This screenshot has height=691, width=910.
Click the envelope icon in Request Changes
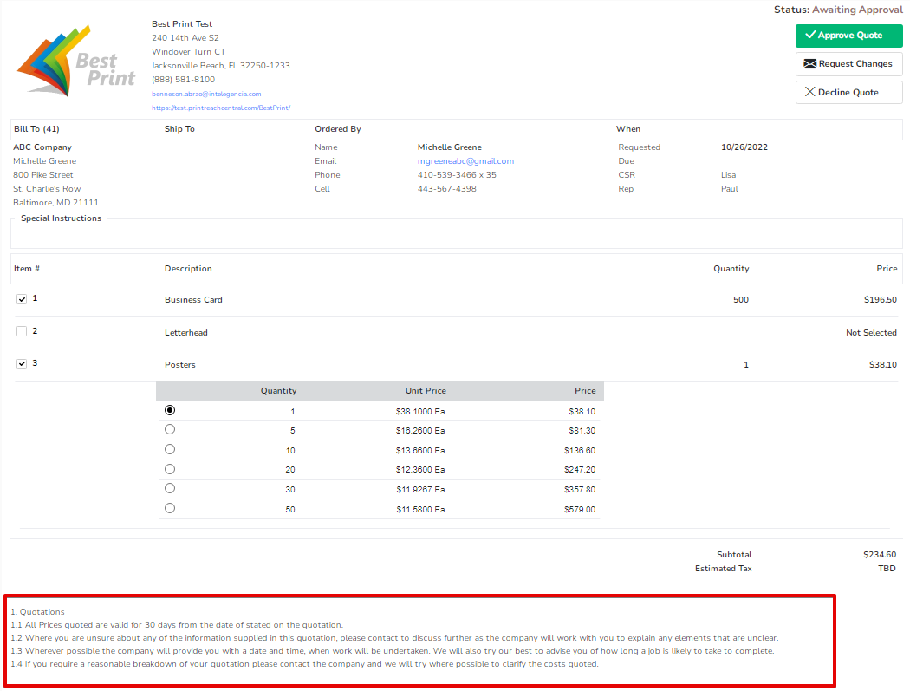809,64
